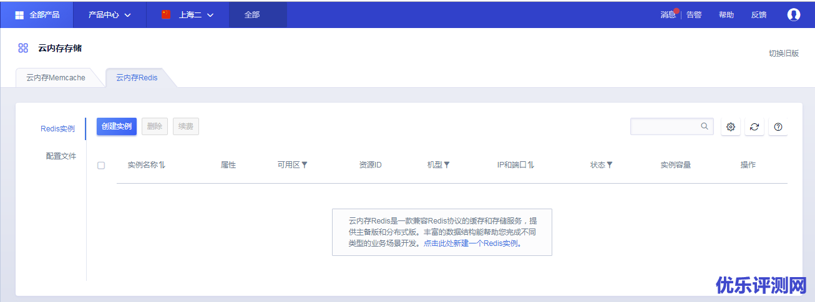Open 配置文件 in sidebar
Screen dimensions: 815x302
pos(61,156)
